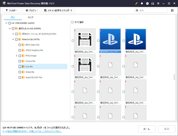Check the JPEG Graphics file checkbox
Image resolution: width=178 pixels, height=136 pixels.
[x=20, y=50]
